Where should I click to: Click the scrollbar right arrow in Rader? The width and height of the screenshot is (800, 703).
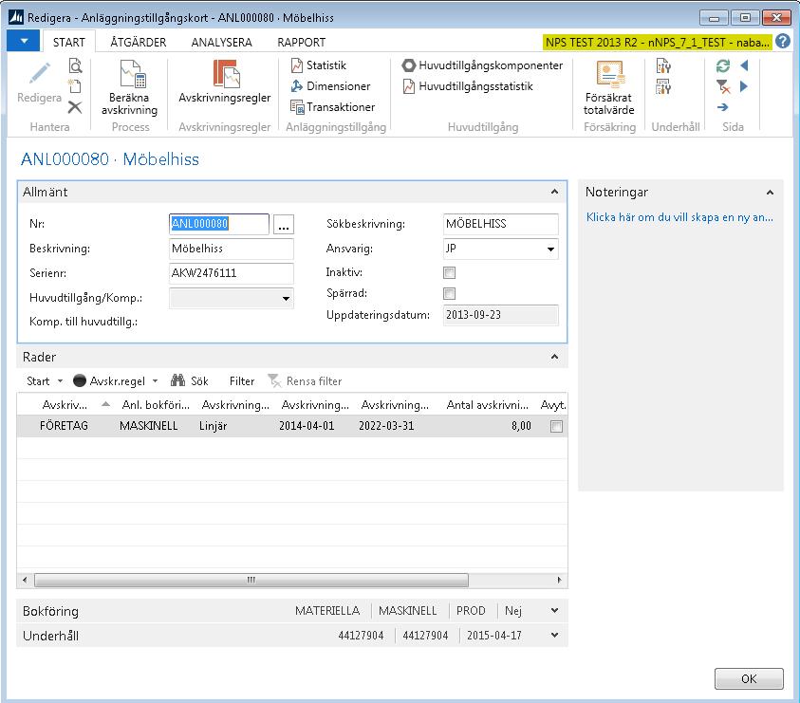coord(559,580)
